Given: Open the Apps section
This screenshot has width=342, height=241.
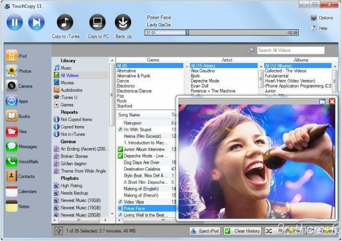Looking at the screenshot, I should [17, 101].
